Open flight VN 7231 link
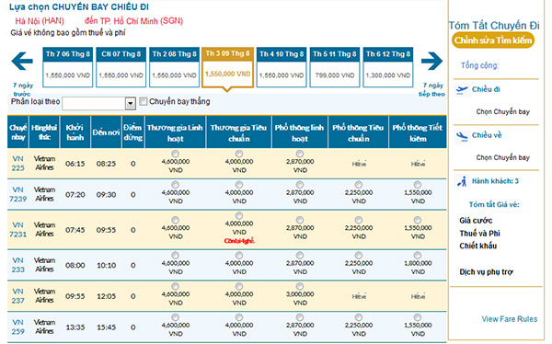This screenshot has height=344, width=552. click(18, 230)
